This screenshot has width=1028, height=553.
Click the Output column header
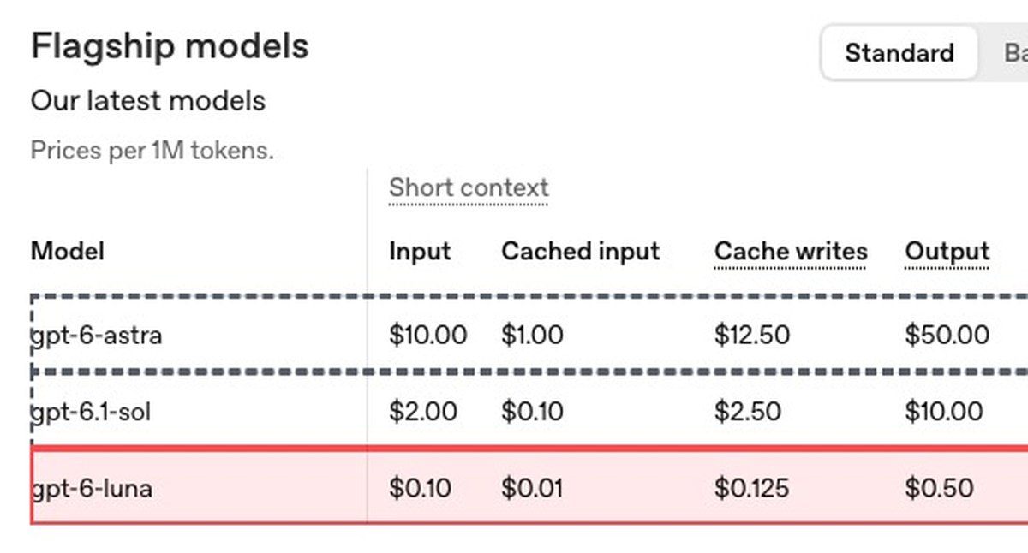[947, 252]
